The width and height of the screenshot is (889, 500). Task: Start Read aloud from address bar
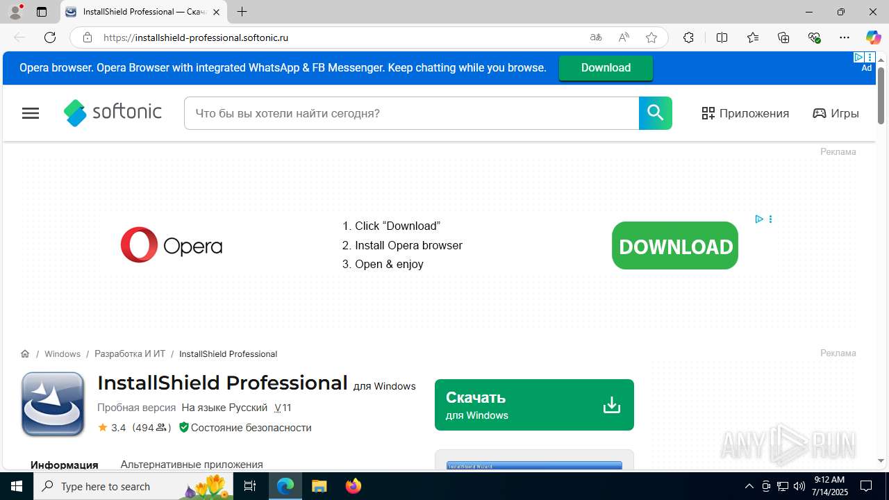(624, 37)
